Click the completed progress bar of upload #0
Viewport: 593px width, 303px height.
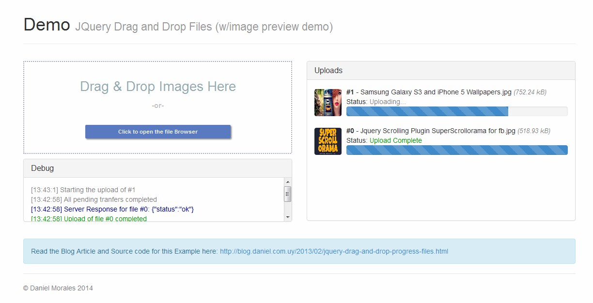point(456,150)
